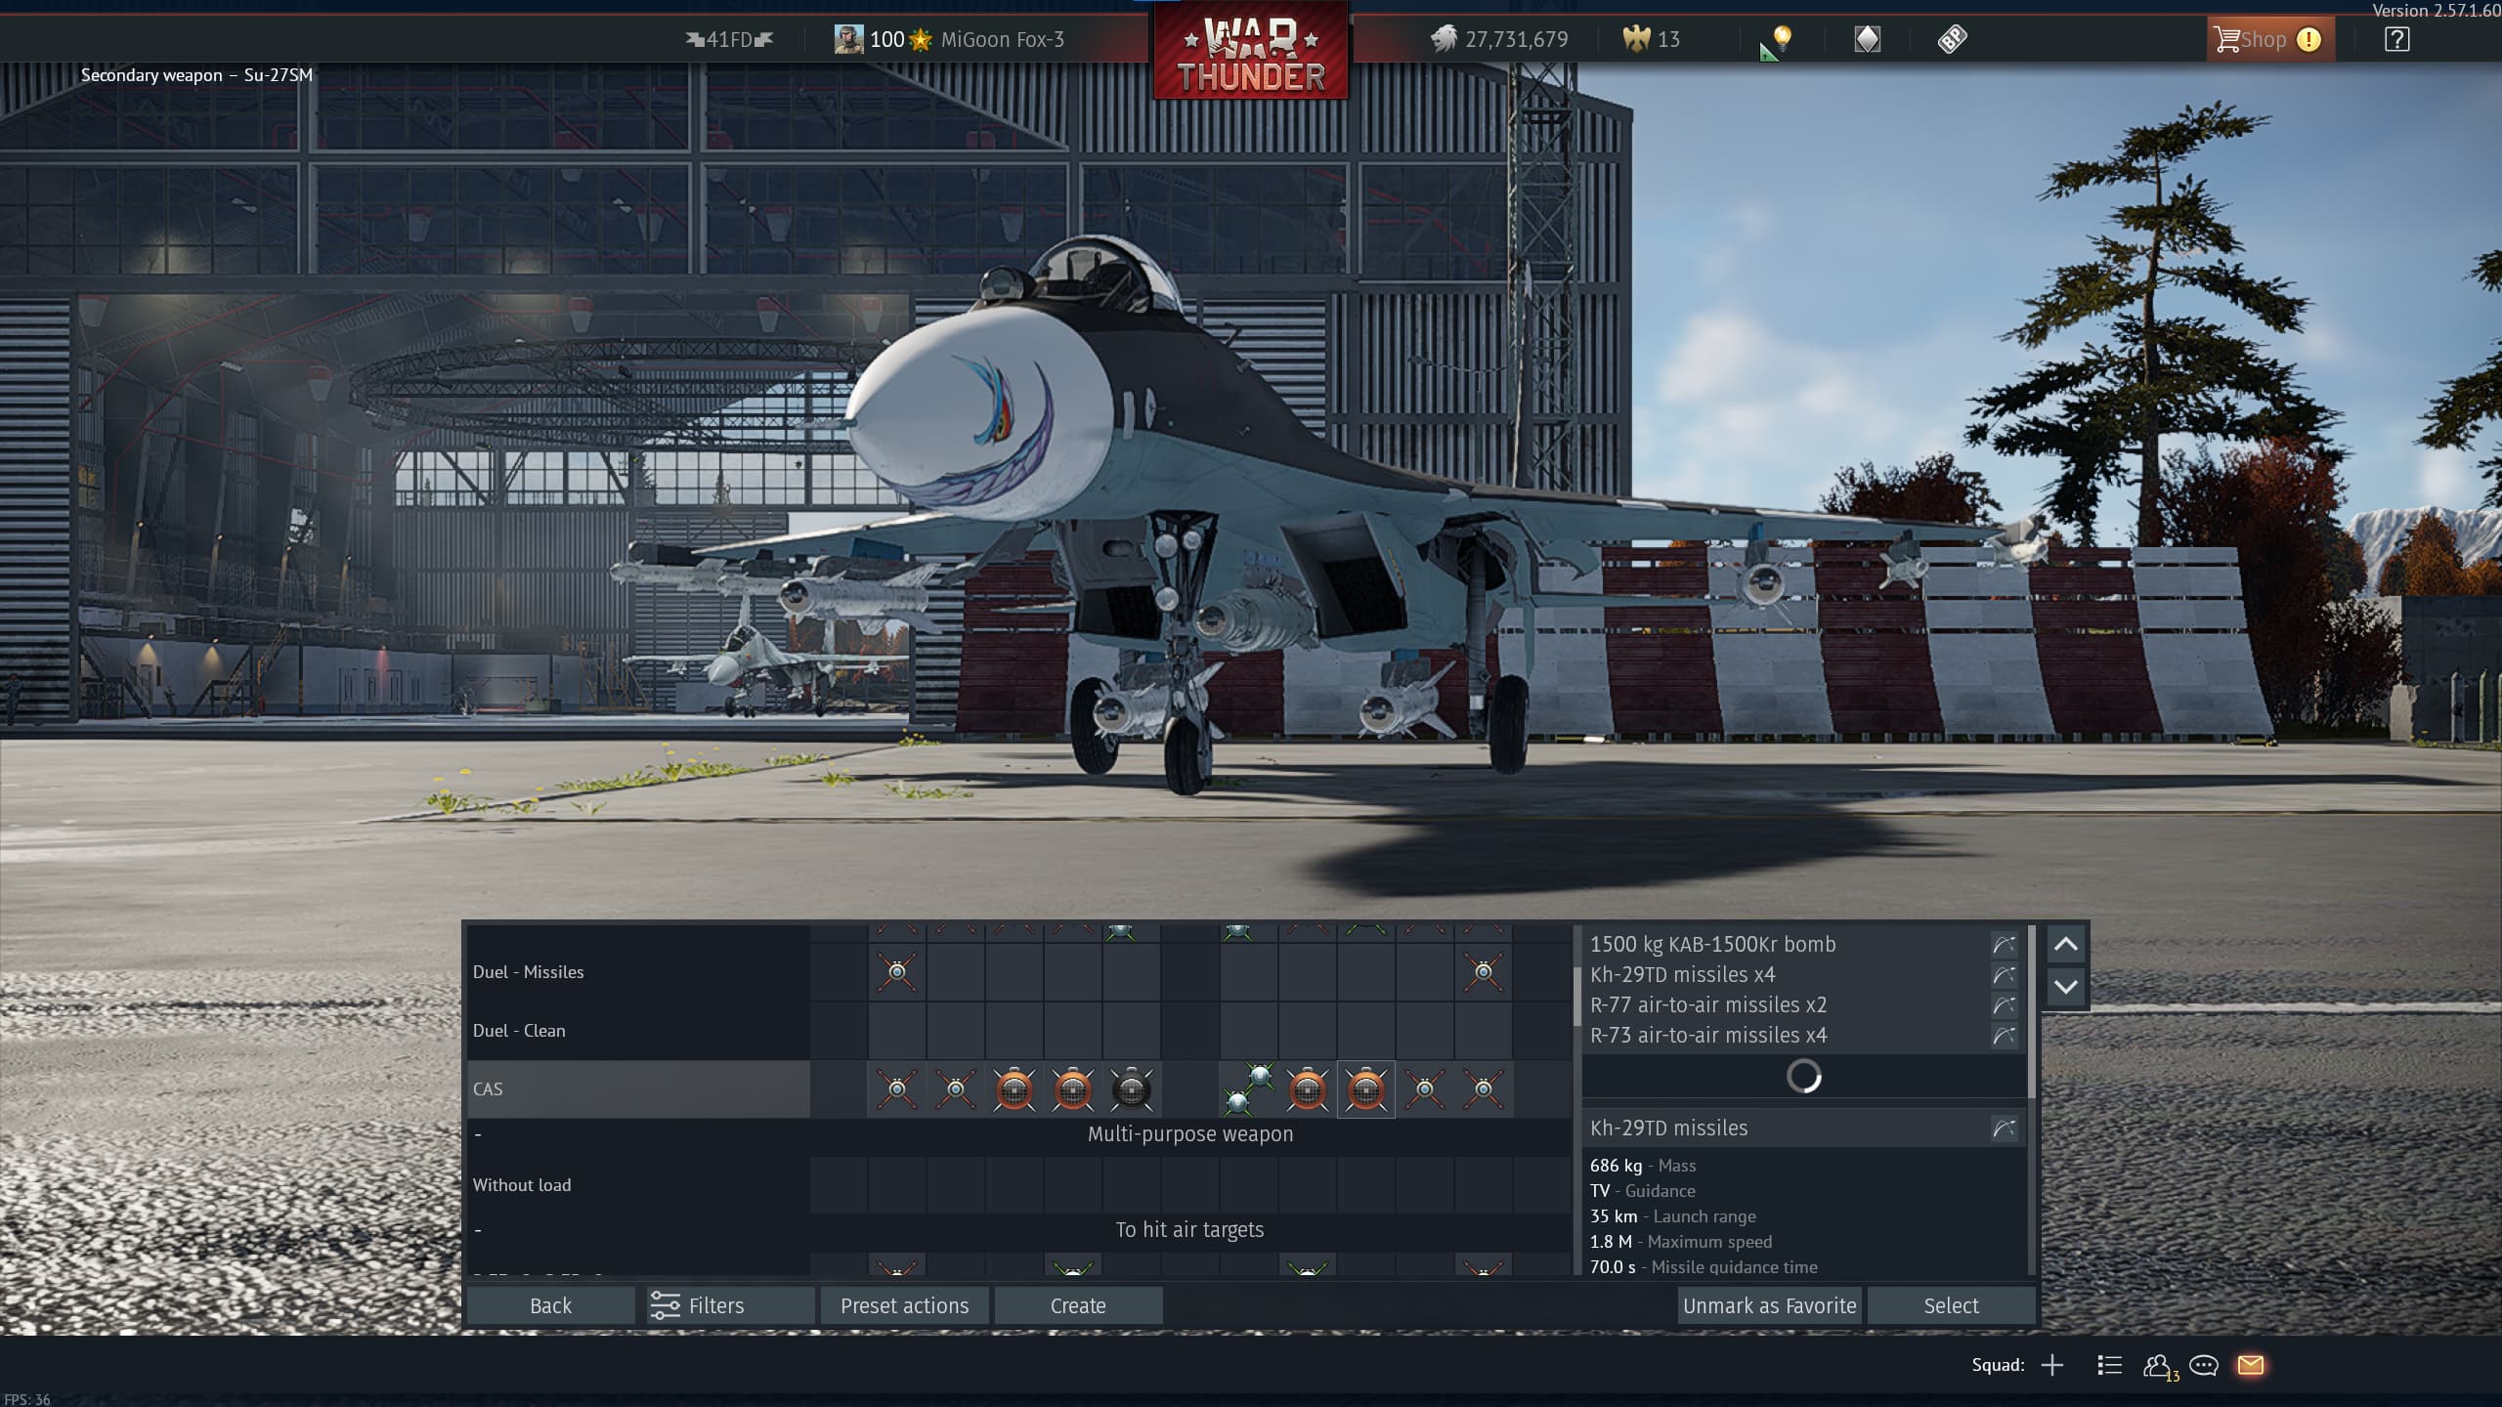This screenshot has height=1407, width=2502.
Task: Select the left missile slot in Duel - Missiles row
Action: click(x=897, y=971)
